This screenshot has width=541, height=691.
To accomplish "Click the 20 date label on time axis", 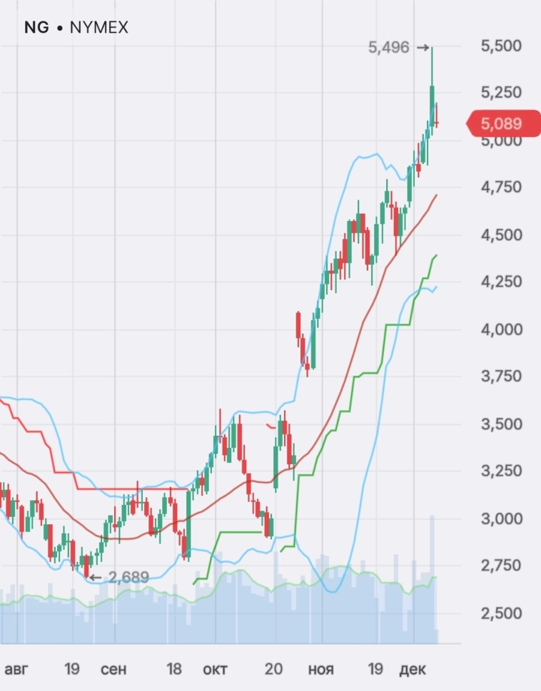I will (273, 669).
